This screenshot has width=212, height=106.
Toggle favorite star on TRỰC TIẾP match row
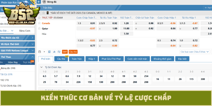click(x=39, y=18)
